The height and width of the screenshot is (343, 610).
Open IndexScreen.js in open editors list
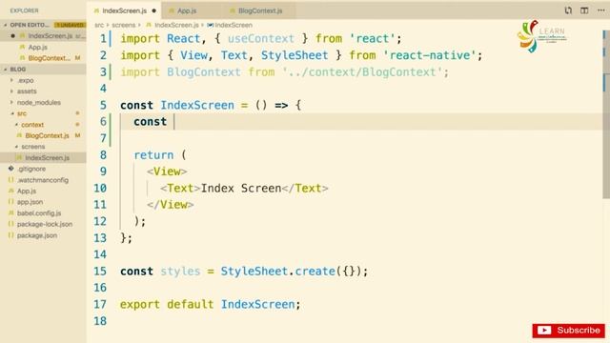51,36
